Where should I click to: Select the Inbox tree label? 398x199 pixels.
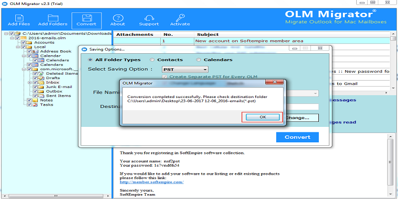coord(53,83)
